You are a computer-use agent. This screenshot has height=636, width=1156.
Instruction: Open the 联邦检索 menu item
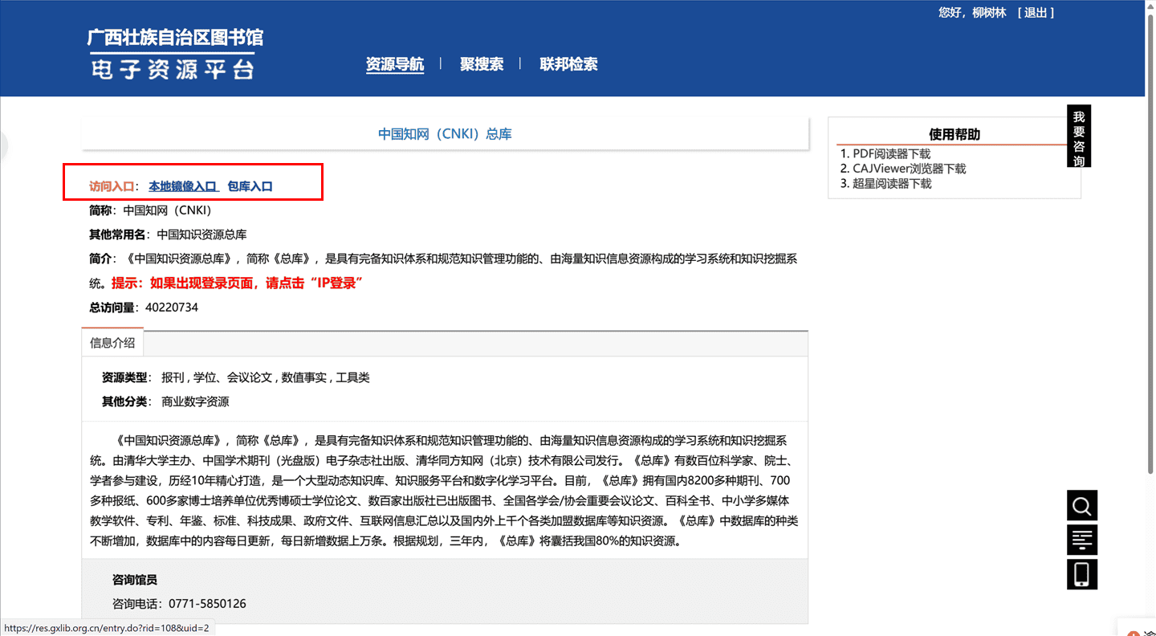tap(568, 64)
